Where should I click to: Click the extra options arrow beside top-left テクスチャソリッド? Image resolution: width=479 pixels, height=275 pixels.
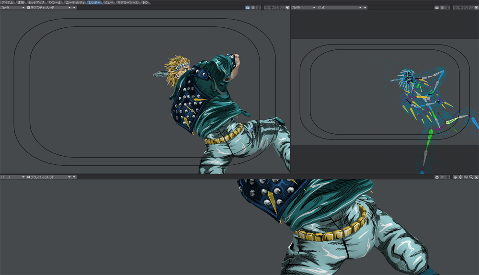74,8
